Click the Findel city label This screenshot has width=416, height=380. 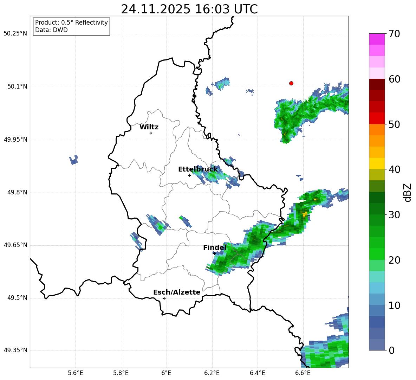[x=215, y=247]
